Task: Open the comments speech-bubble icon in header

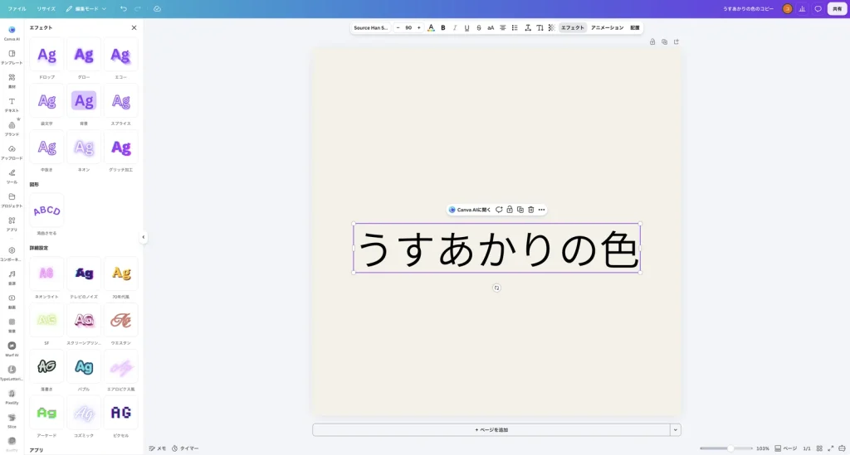Action: [818, 8]
